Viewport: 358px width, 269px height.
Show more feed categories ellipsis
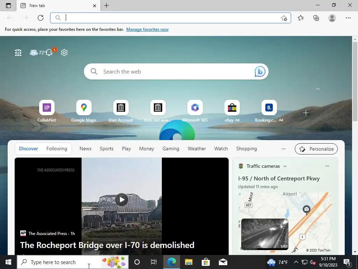[x=284, y=149]
